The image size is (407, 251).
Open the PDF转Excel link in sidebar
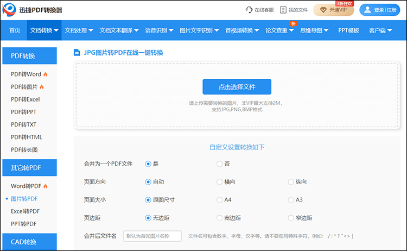point(25,99)
